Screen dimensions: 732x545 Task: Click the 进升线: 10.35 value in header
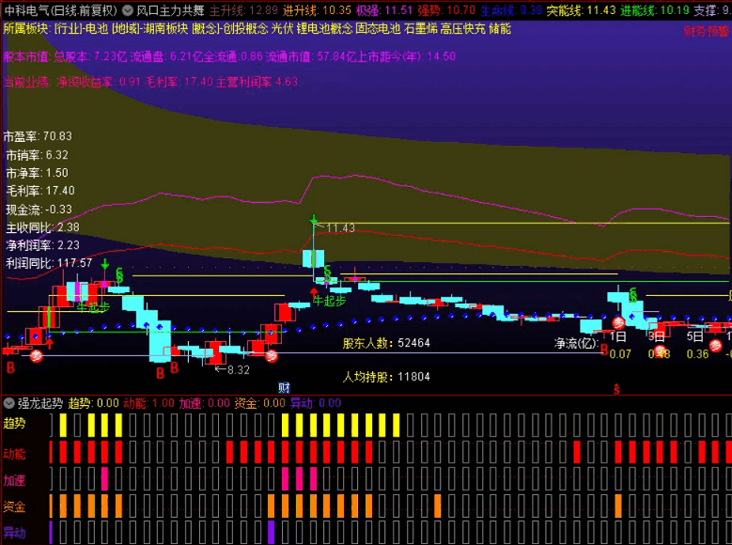(317, 10)
